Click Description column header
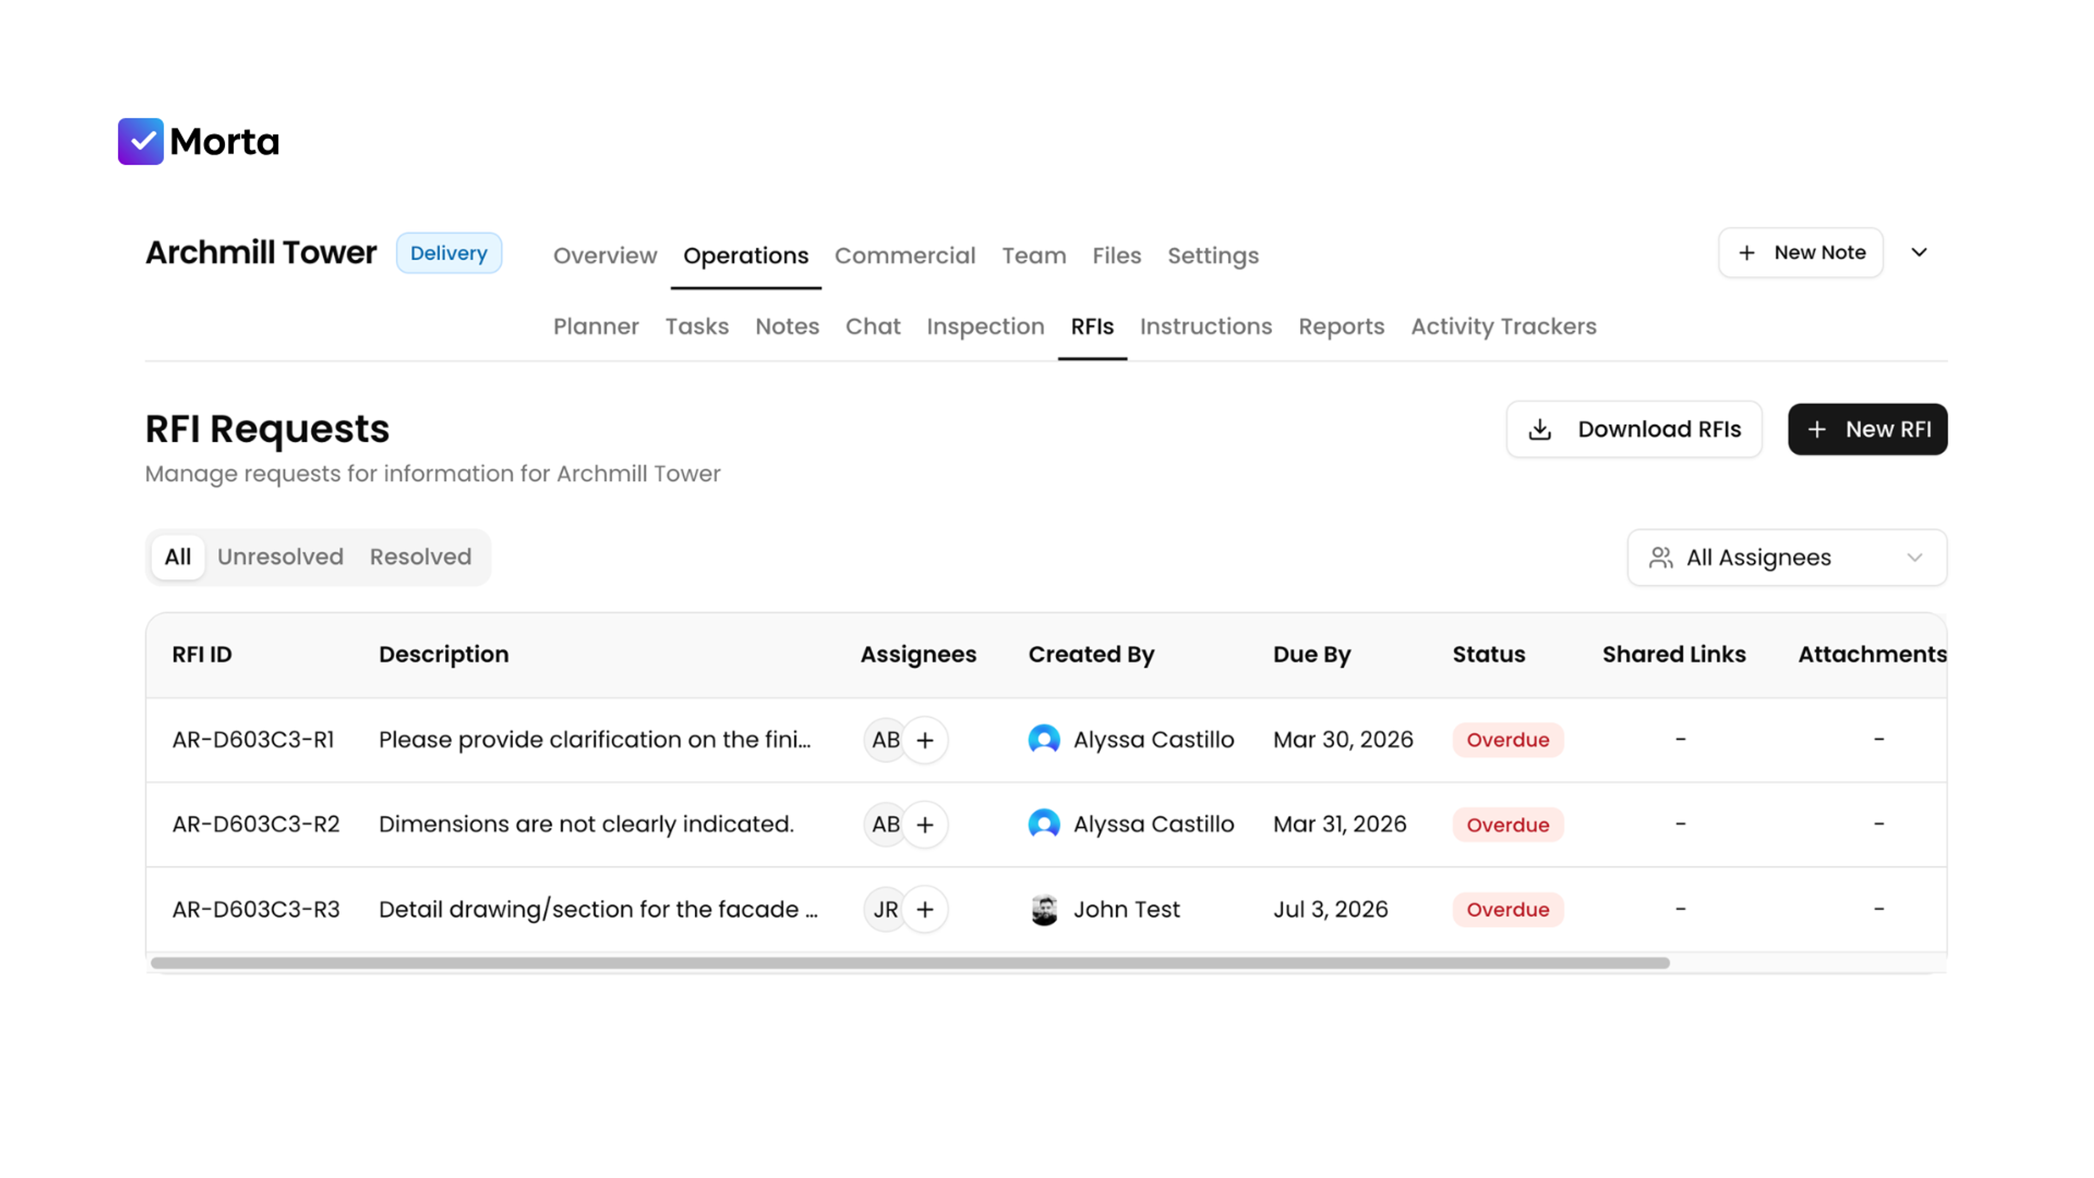 (x=443, y=654)
